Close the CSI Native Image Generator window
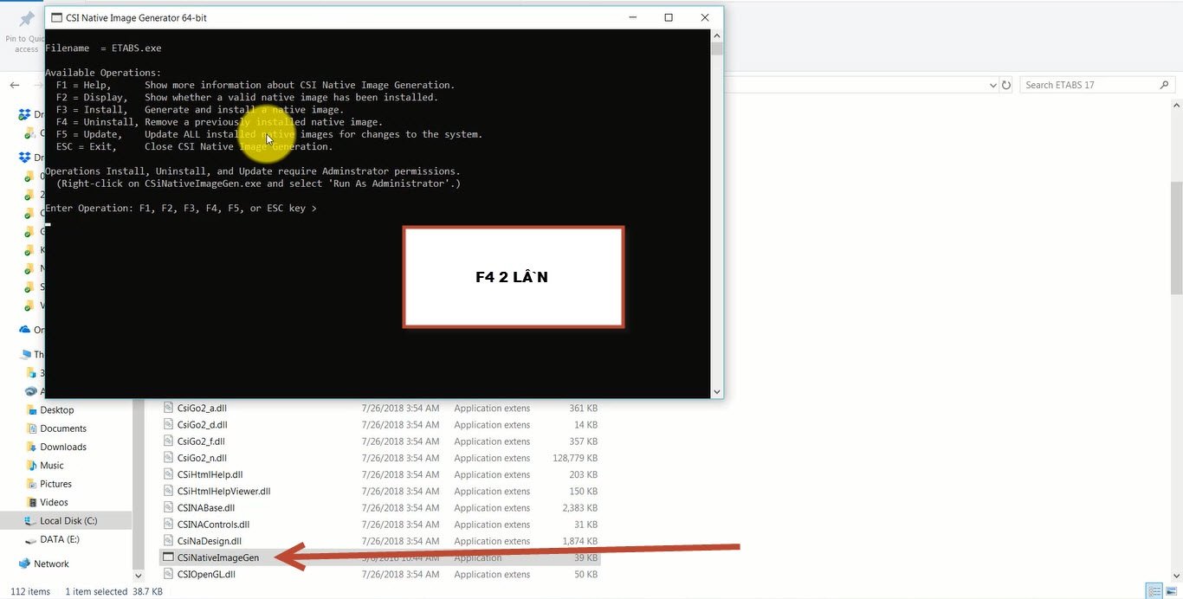Image resolution: width=1183 pixels, height=599 pixels. (x=705, y=17)
